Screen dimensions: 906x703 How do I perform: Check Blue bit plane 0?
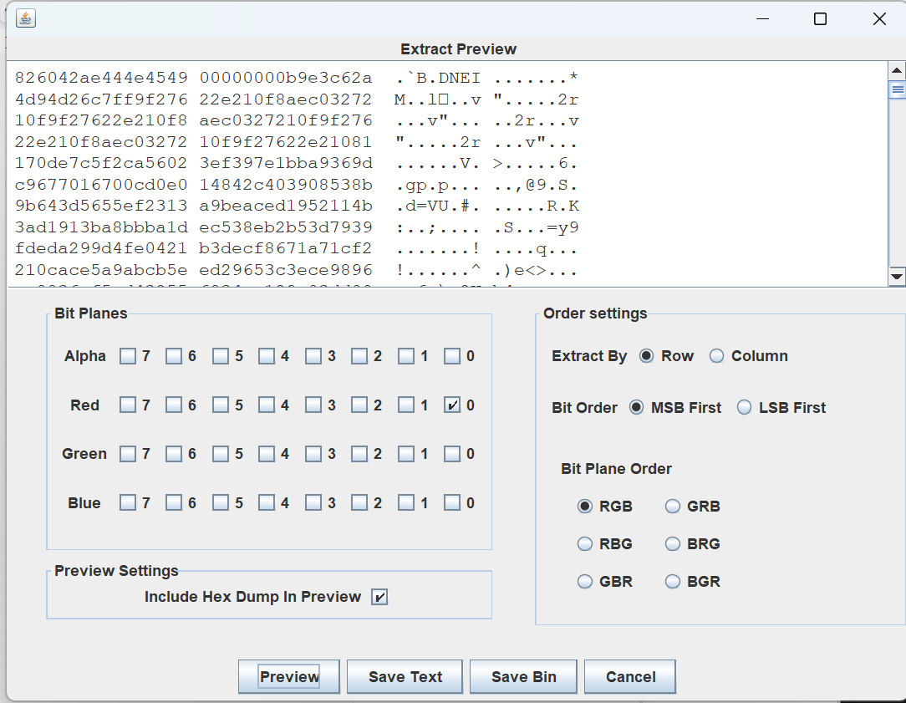pyautogui.click(x=452, y=502)
